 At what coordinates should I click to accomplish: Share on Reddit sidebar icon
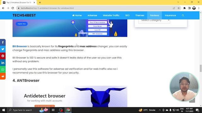[3, 76]
